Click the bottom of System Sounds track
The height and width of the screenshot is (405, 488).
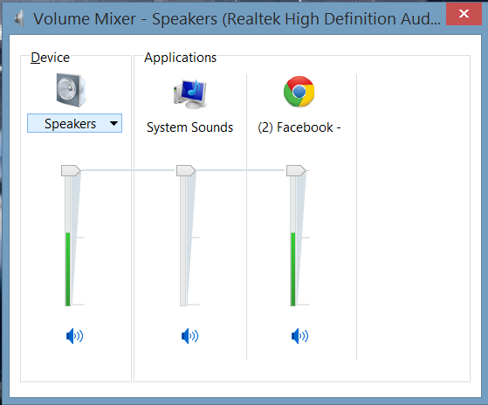[x=183, y=302]
